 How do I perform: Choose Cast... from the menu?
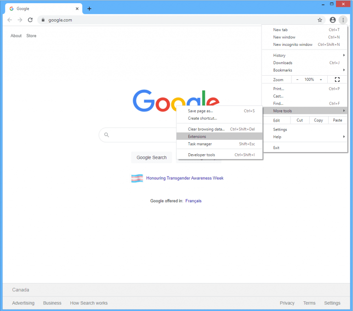pyautogui.click(x=305, y=96)
